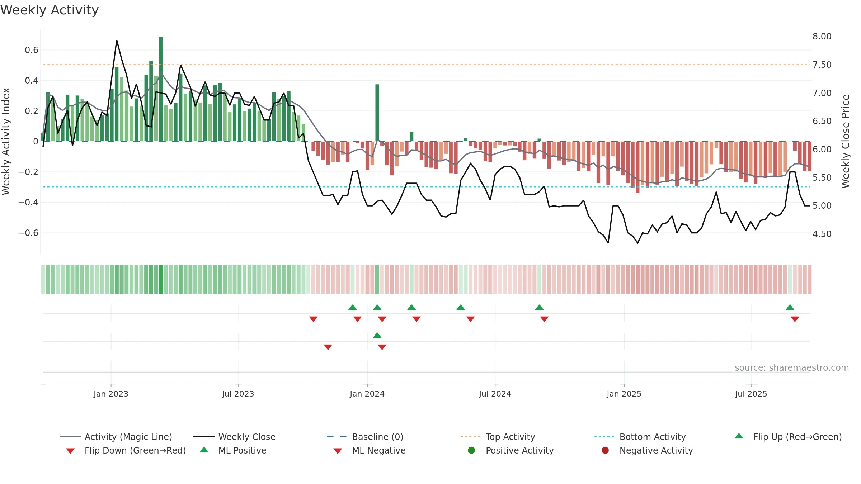Click the source: sharemaestro.com text

(792, 367)
